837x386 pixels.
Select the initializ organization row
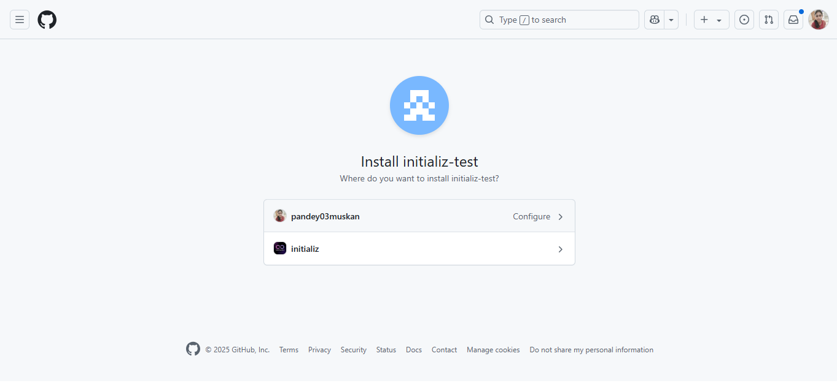point(419,249)
